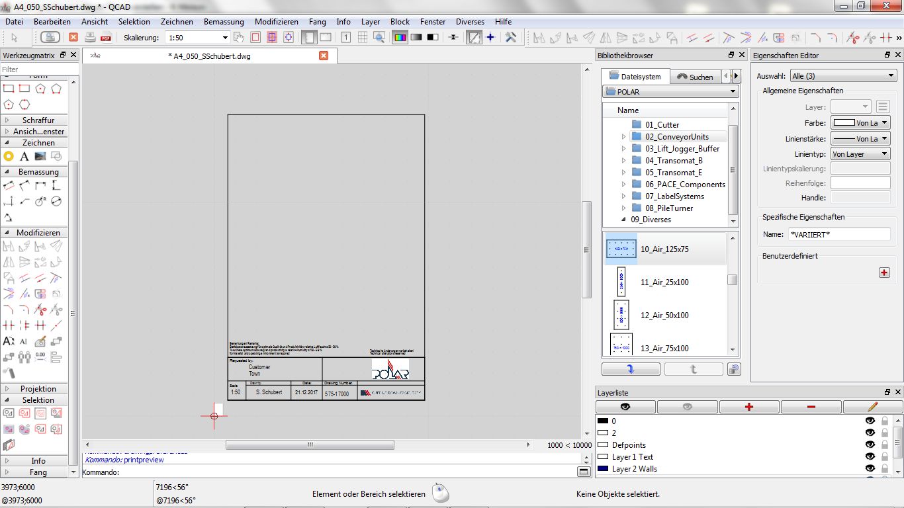Open the Farbe color dropdown
Screen dimensions: 904x508
pos(860,122)
